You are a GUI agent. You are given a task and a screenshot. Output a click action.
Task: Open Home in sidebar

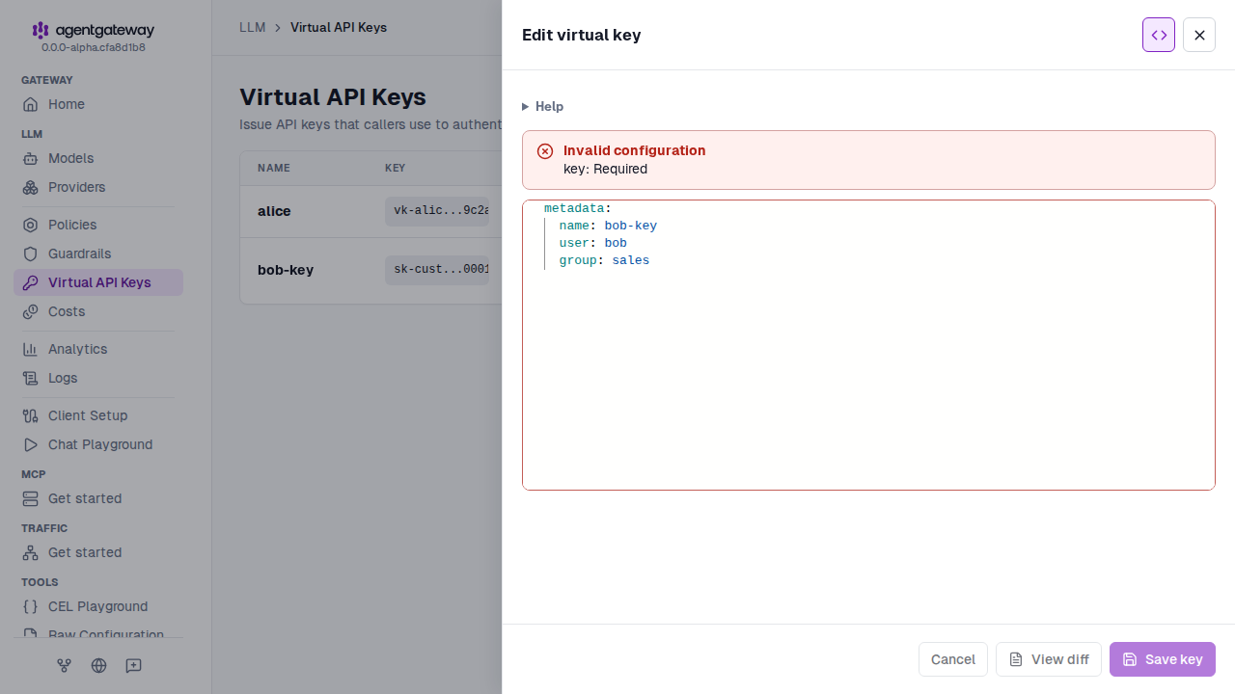coord(97,104)
